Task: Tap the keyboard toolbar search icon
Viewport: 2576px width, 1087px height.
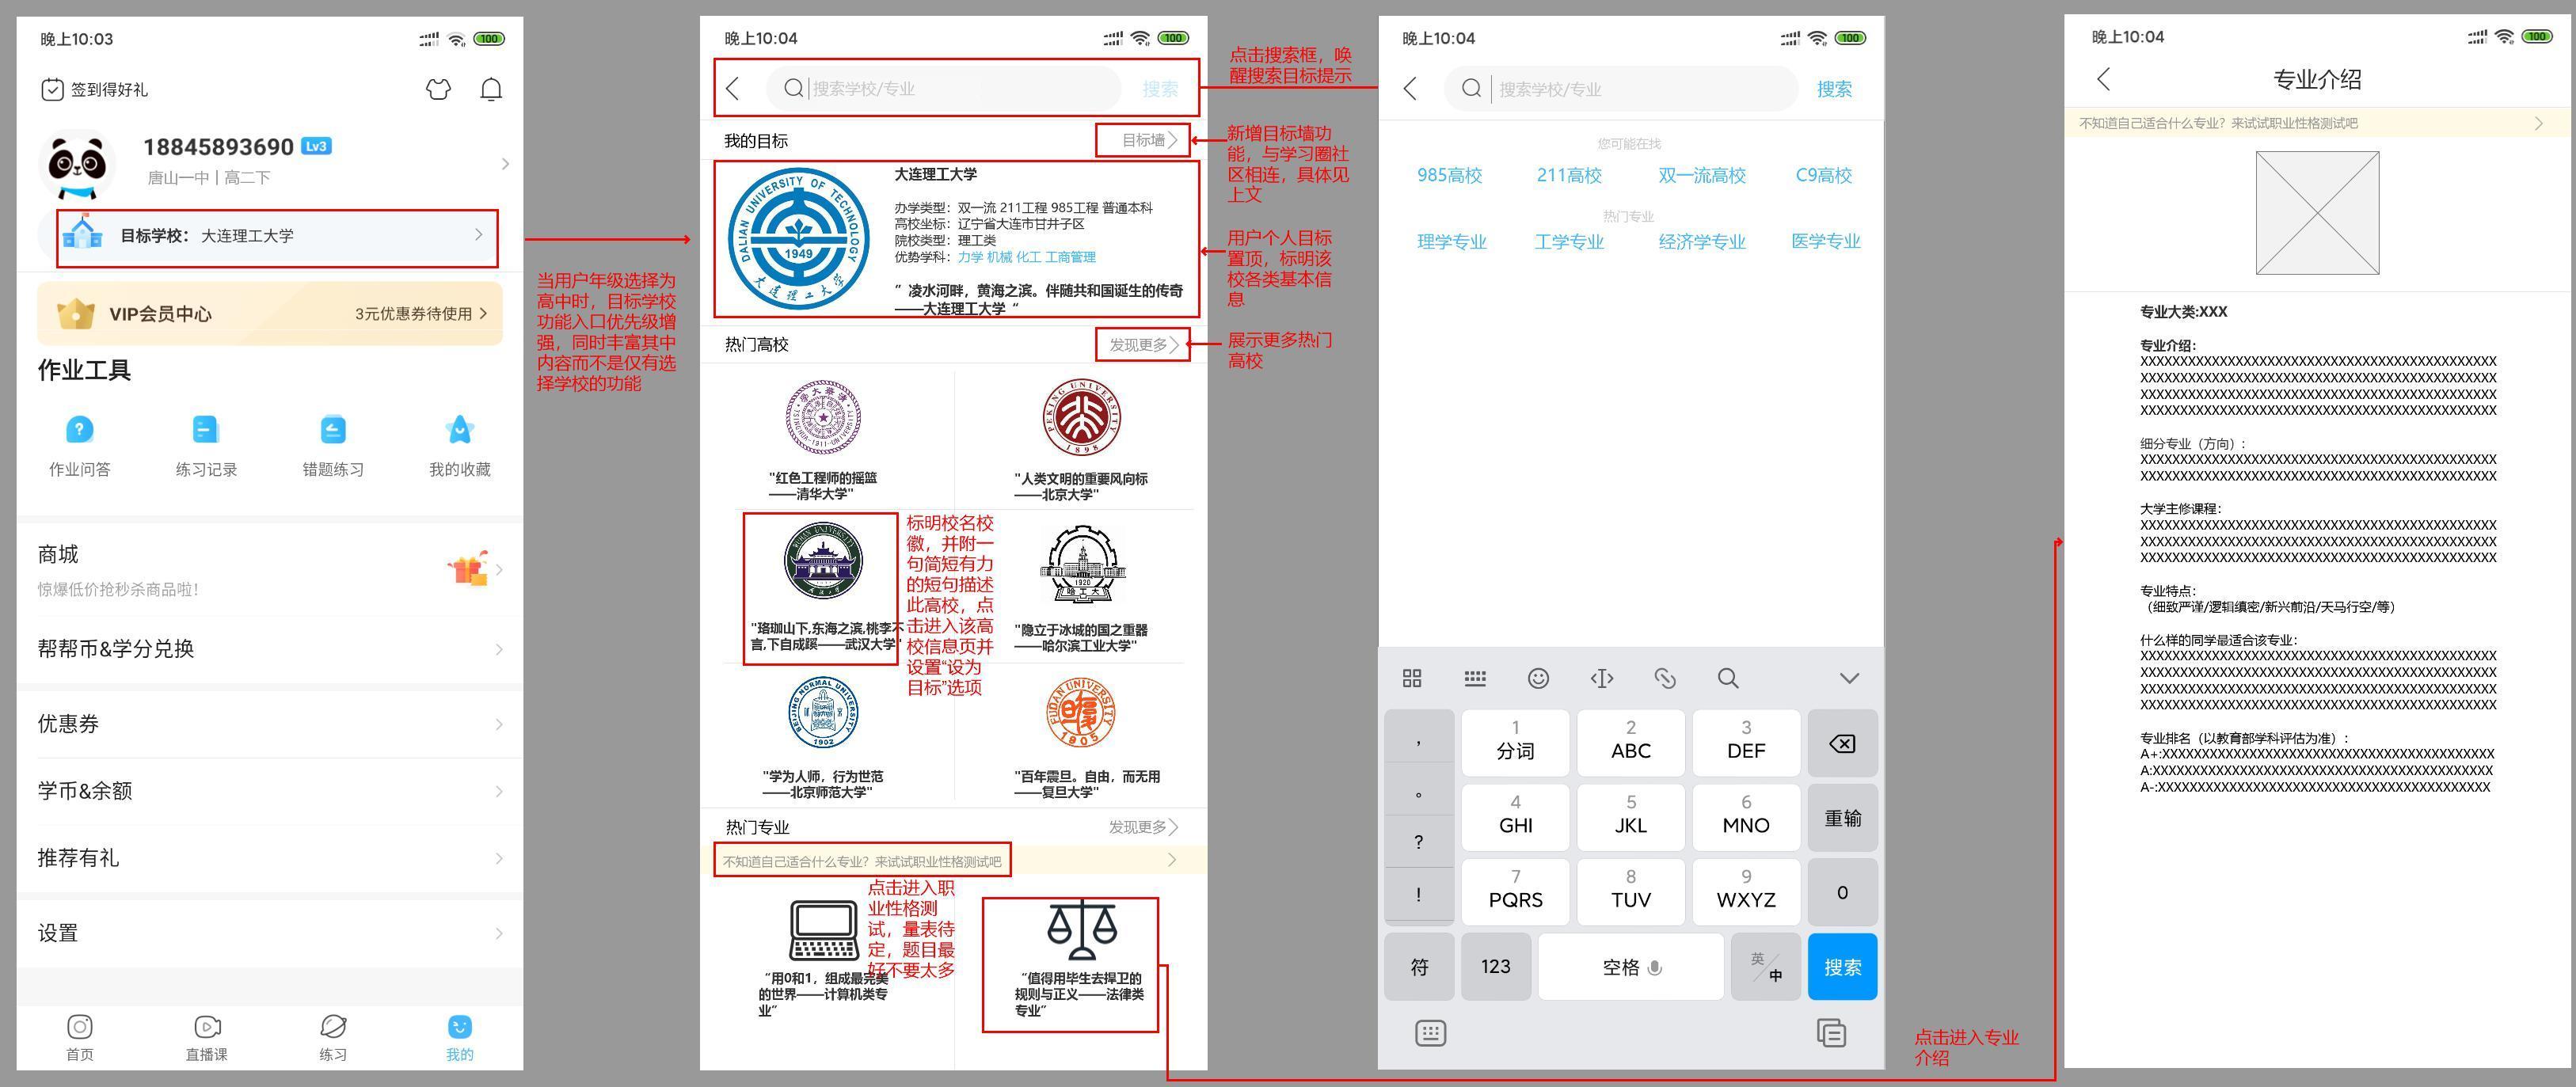Action: coord(1728,678)
